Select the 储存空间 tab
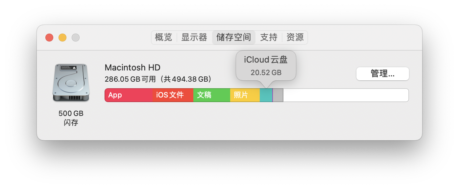459x189 pixels. click(233, 38)
